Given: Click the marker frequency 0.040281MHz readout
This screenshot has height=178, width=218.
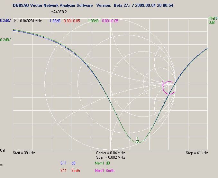Looking at the screenshot, I should 31,21.
